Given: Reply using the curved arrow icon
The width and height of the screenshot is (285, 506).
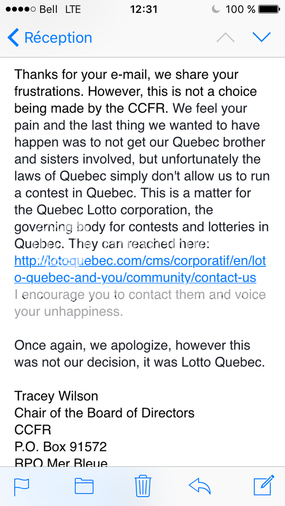Looking at the screenshot, I should tap(200, 486).
